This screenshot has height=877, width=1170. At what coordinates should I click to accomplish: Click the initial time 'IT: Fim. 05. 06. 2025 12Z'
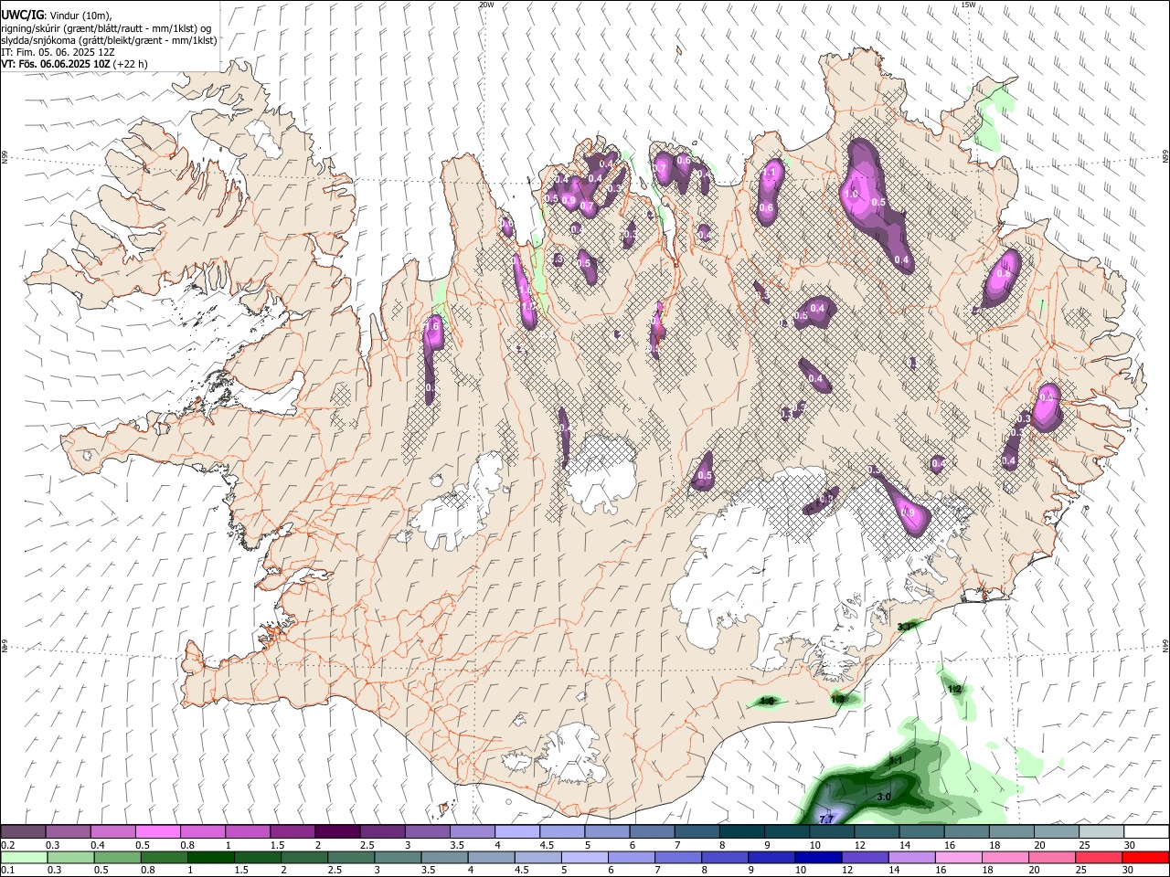(x=58, y=52)
